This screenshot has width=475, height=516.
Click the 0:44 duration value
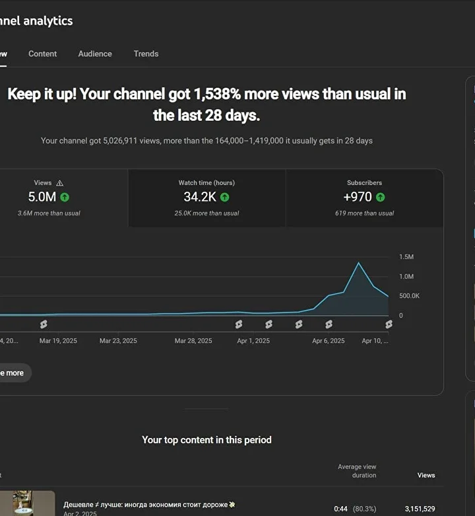point(340,509)
